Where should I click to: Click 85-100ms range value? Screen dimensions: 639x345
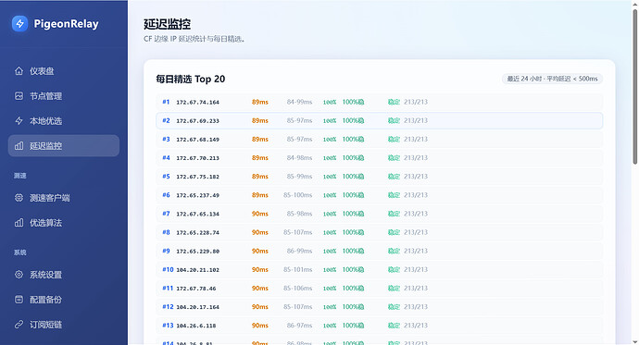coord(298,195)
